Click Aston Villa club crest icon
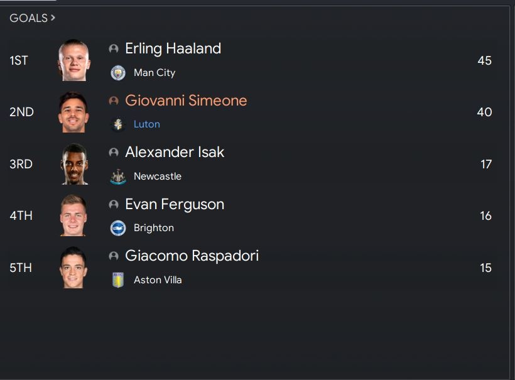 [x=118, y=280]
